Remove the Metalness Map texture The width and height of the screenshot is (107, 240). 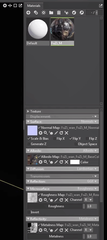[x=66, y=230]
